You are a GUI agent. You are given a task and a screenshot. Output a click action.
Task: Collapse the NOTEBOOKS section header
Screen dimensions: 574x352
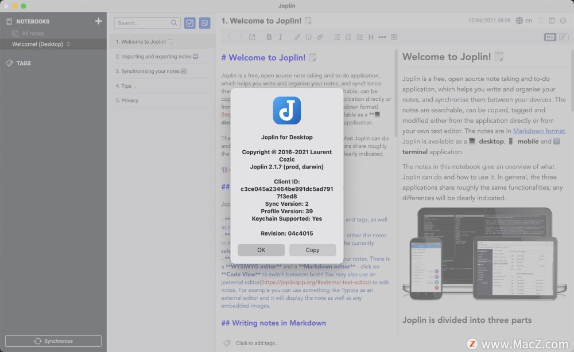click(x=33, y=21)
